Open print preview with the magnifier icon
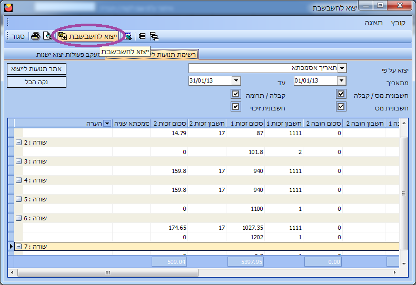The width and height of the screenshot is (416, 285). [46, 36]
